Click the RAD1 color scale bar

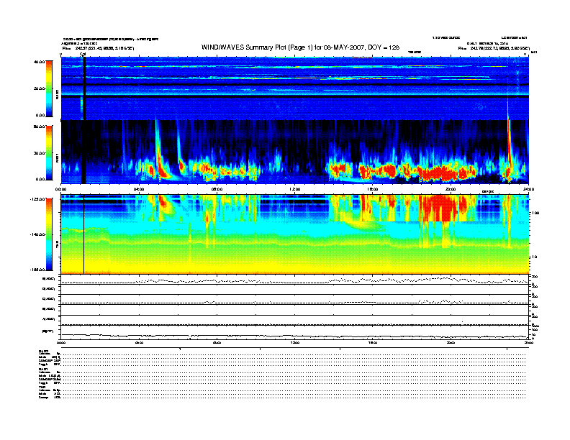tap(49, 153)
